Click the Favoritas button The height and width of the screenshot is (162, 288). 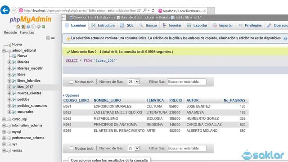[x=27, y=32]
